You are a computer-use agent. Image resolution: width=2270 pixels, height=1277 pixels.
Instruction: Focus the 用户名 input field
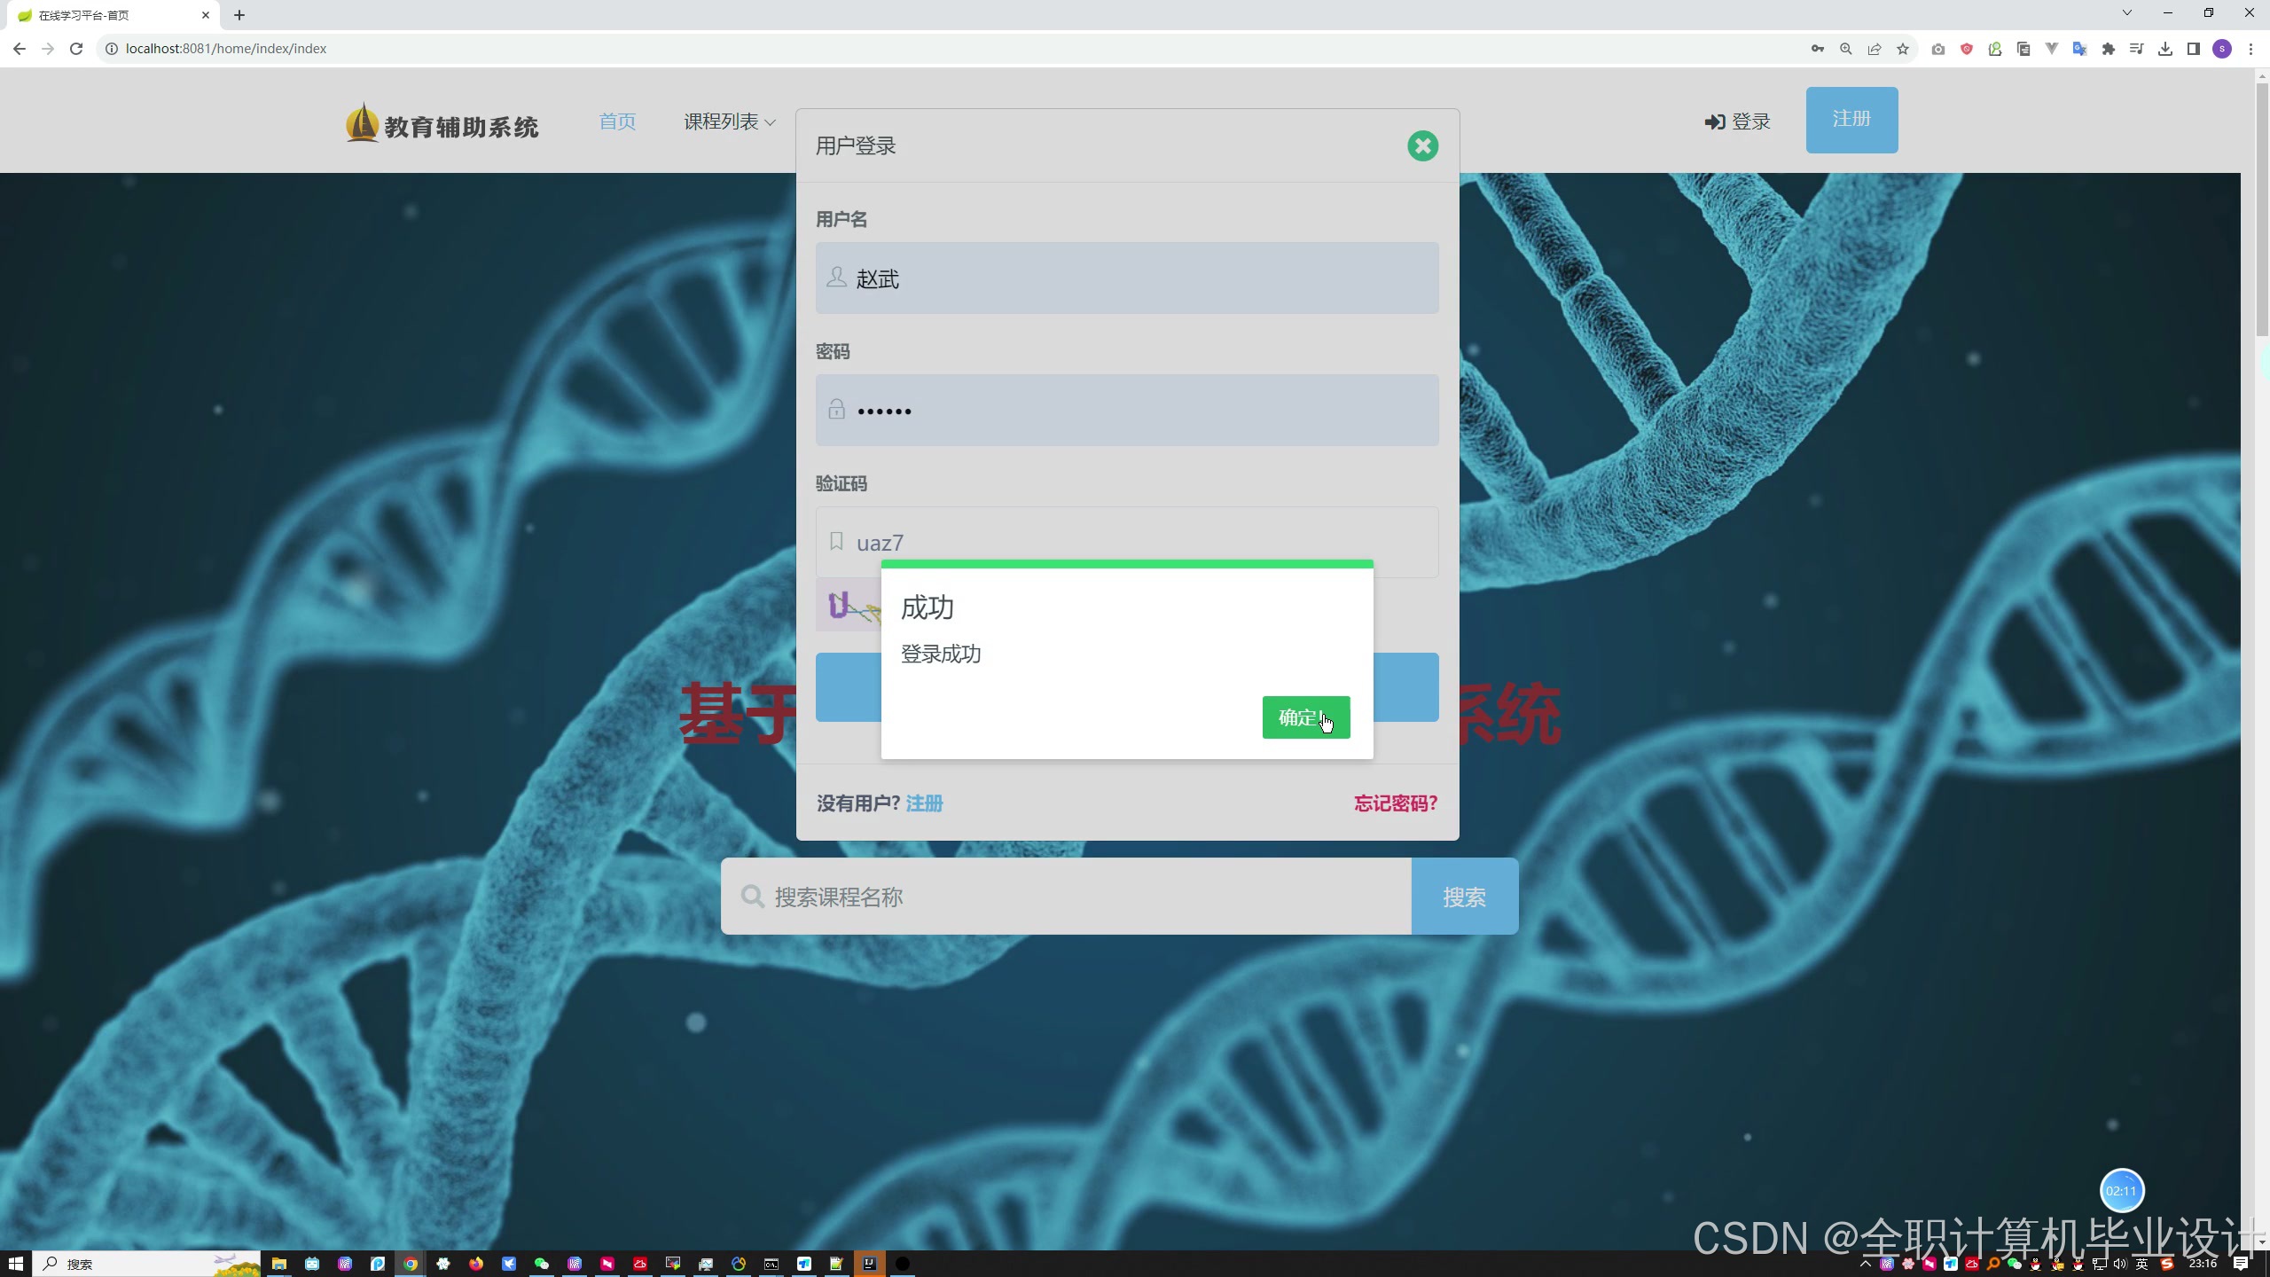point(1126,278)
